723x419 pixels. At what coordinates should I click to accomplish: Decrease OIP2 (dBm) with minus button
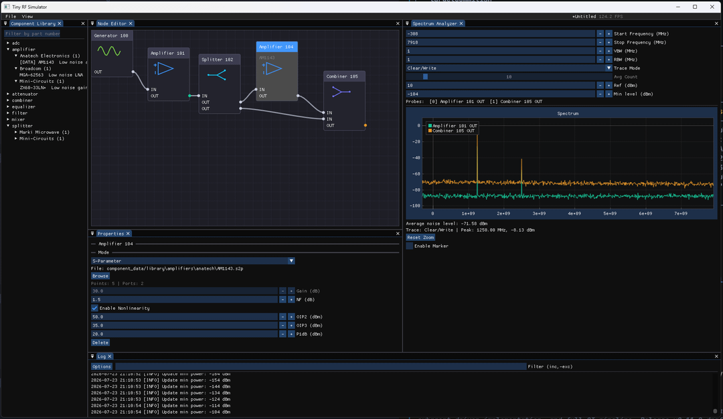283,317
